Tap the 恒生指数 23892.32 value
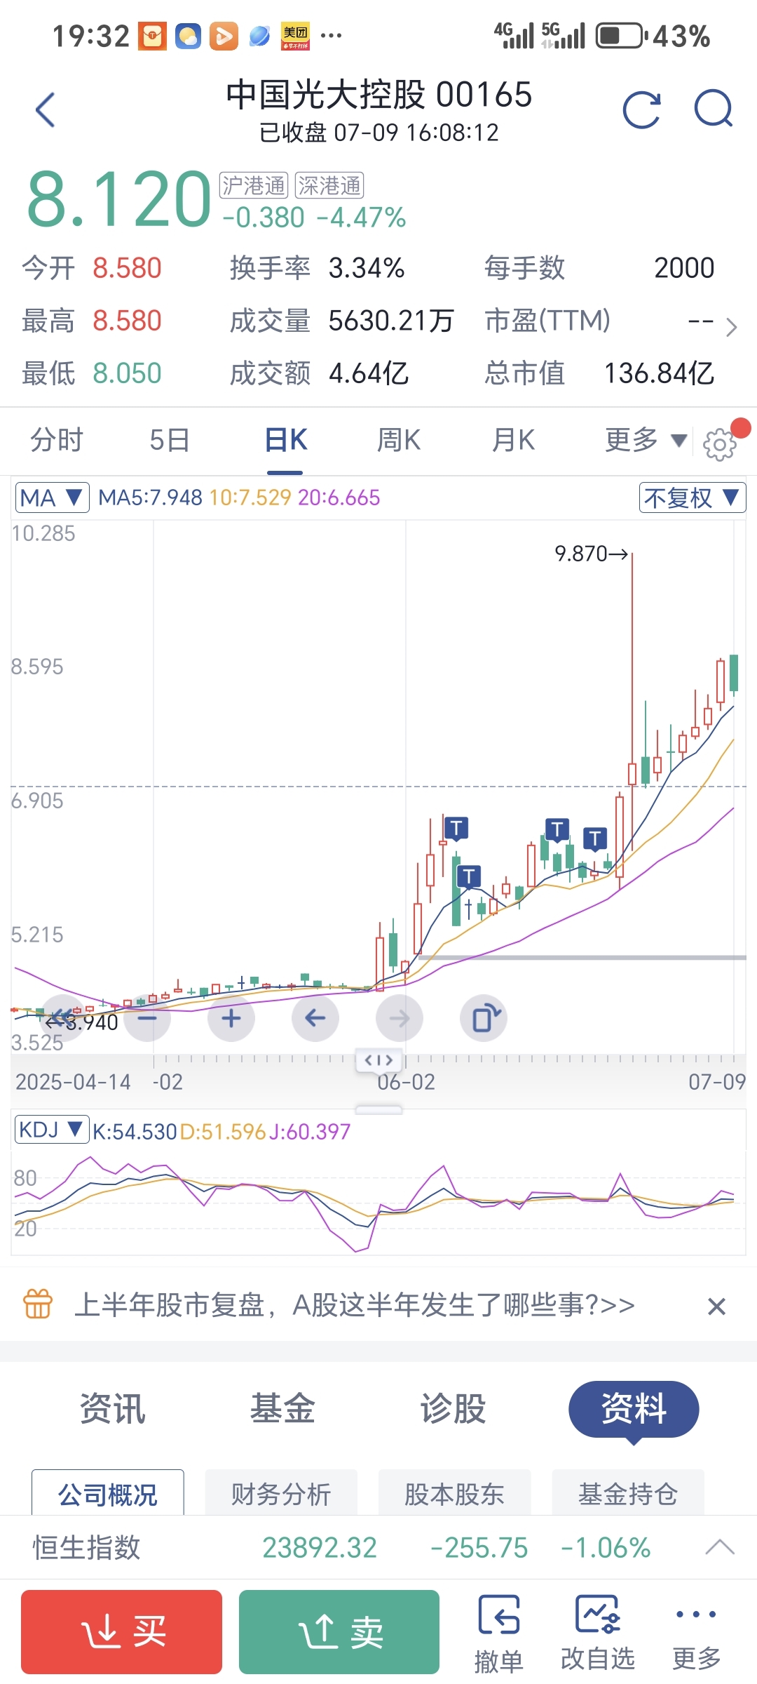This screenshot has height=1684, width=757. coord(320,1548)
